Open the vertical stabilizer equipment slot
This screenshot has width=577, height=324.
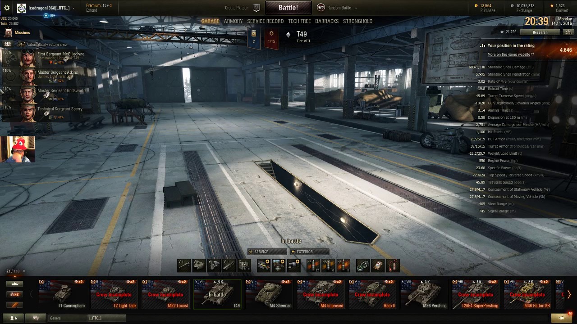click(279, 265)
